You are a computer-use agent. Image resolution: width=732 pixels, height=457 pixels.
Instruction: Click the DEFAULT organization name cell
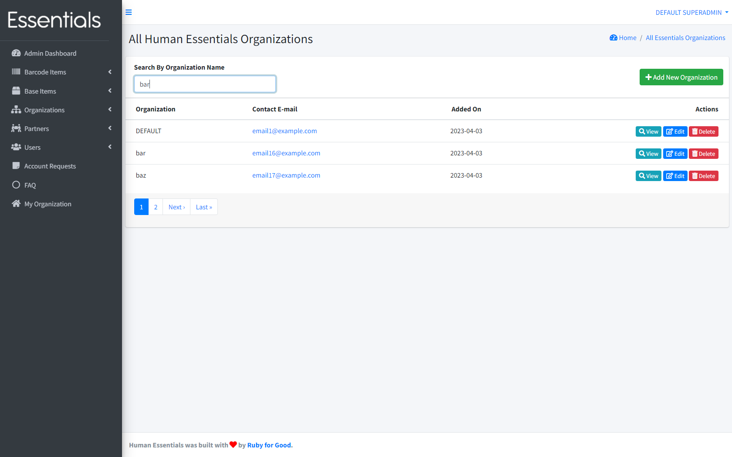pyautogui.click(x=149, y=131)
